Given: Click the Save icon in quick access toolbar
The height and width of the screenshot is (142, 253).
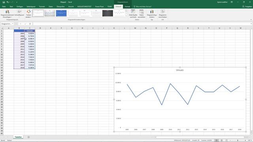Looking at the screenshot, I should click(4, 2).
